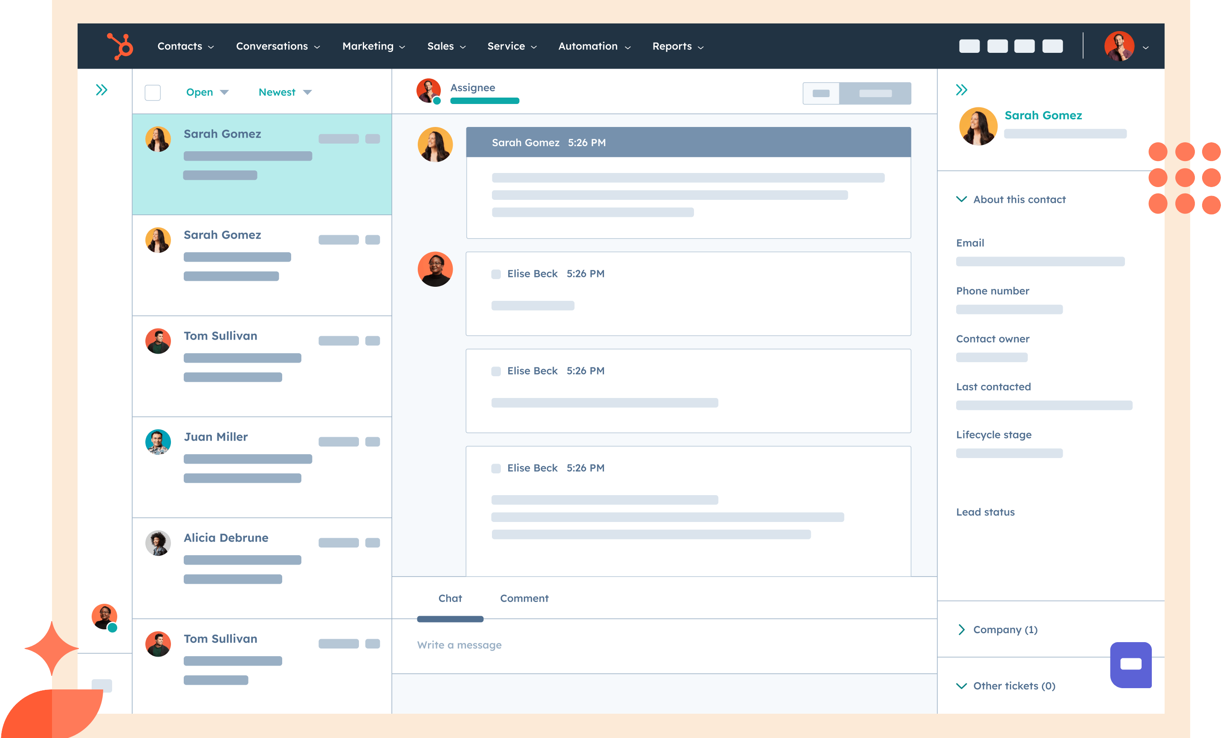Click Juan Miller's avatar in conversation list
Viewport: 1223px width, 738px height.
tap(158, 442)
